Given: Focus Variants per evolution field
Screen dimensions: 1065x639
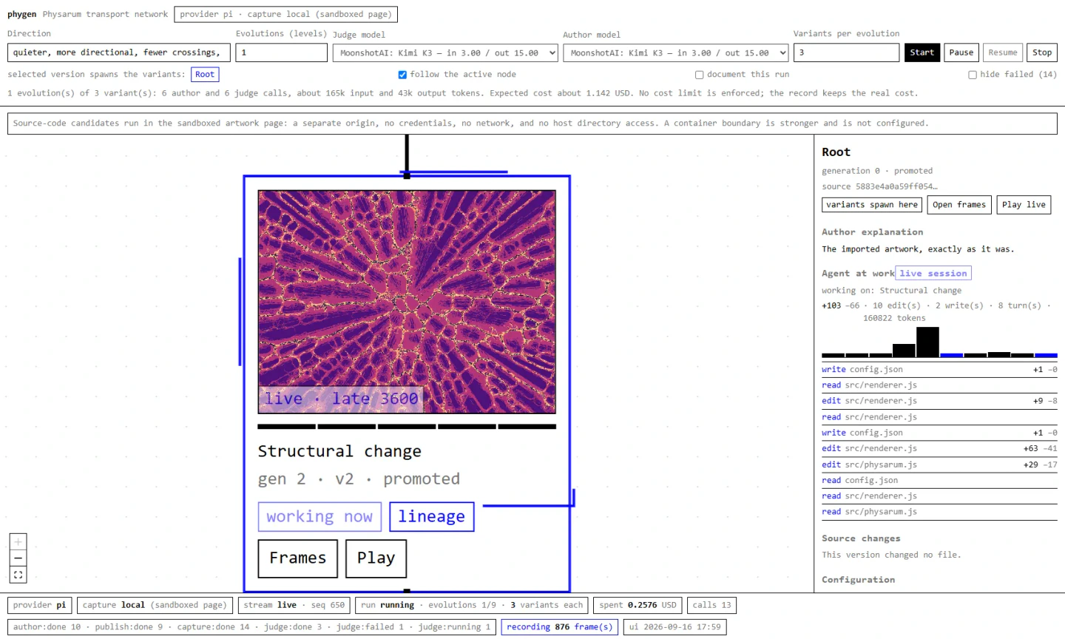Looking at the screenshot, I should click(x=846, y=53).
